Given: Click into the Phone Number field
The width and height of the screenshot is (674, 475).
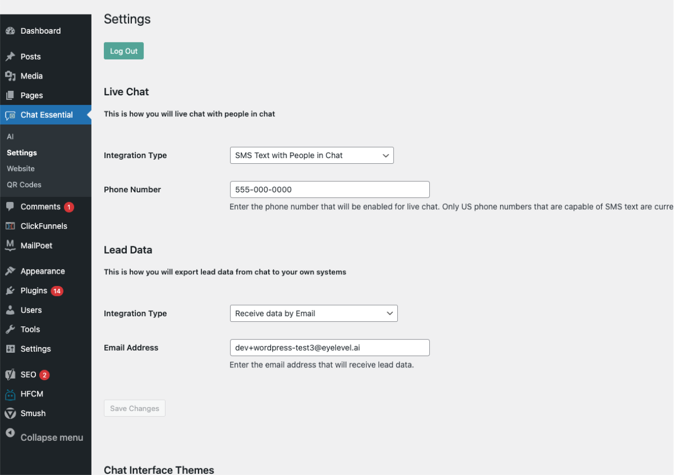Looking at the screenshot, I should pyautogui.click(x=330, y=190).
